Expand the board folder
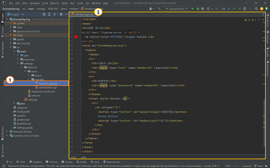Screen dimensions: 270x168 pyautogui.click(x=29, y=75)
